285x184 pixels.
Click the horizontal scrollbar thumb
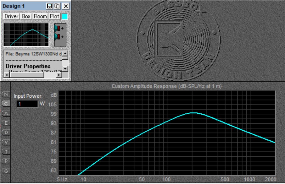(x=27, y=75)
